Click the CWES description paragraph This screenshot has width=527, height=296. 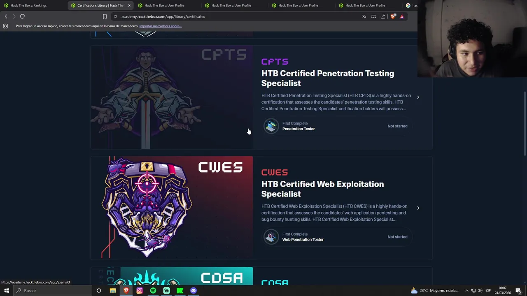tap(334, 213)
